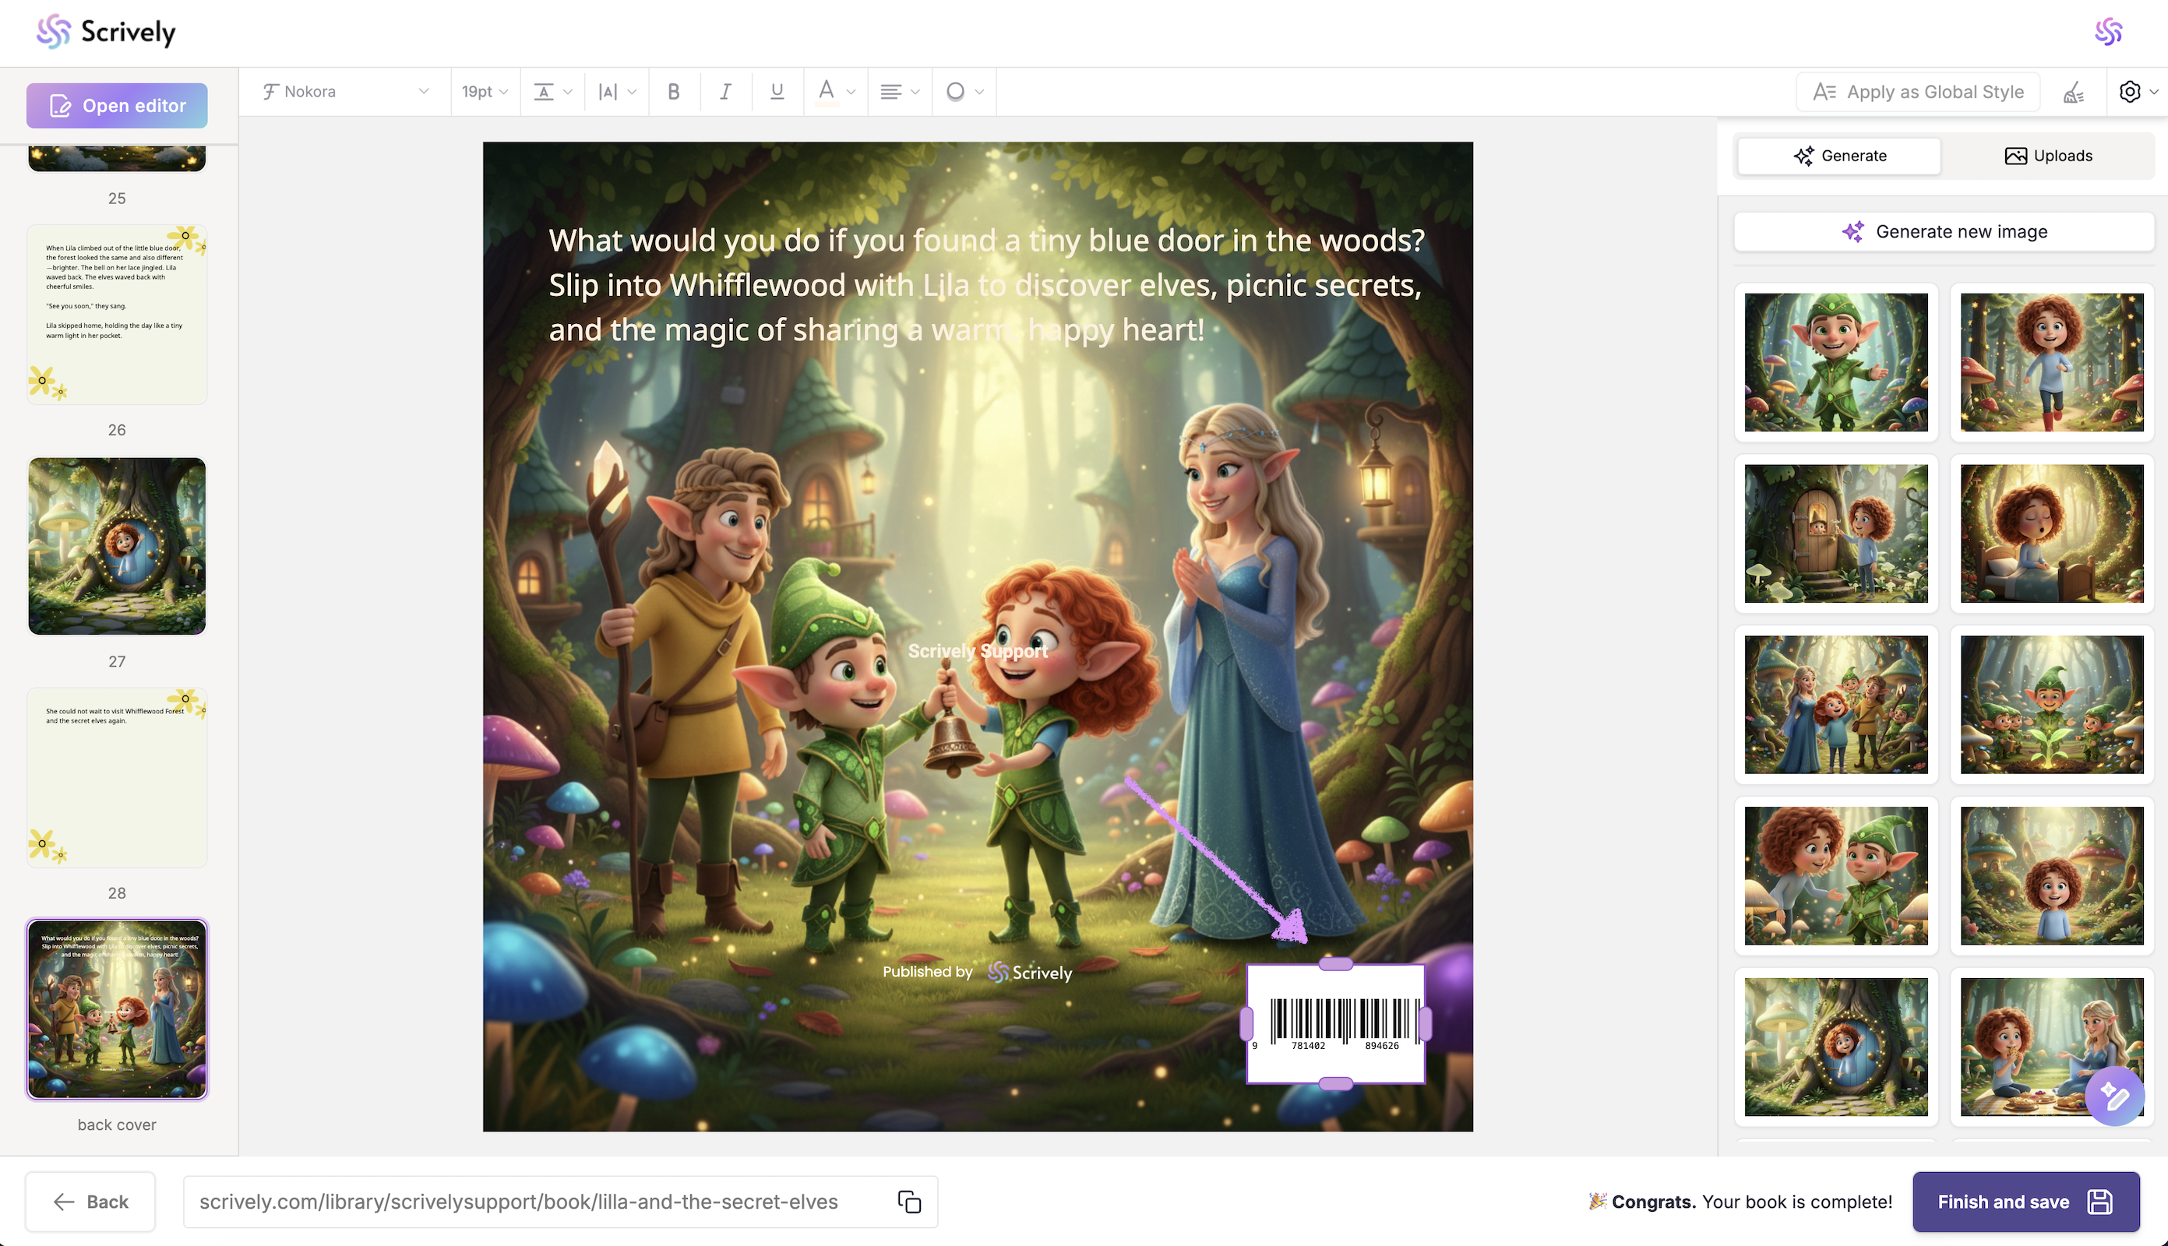Toggle italic text formatting

[725, 92]
